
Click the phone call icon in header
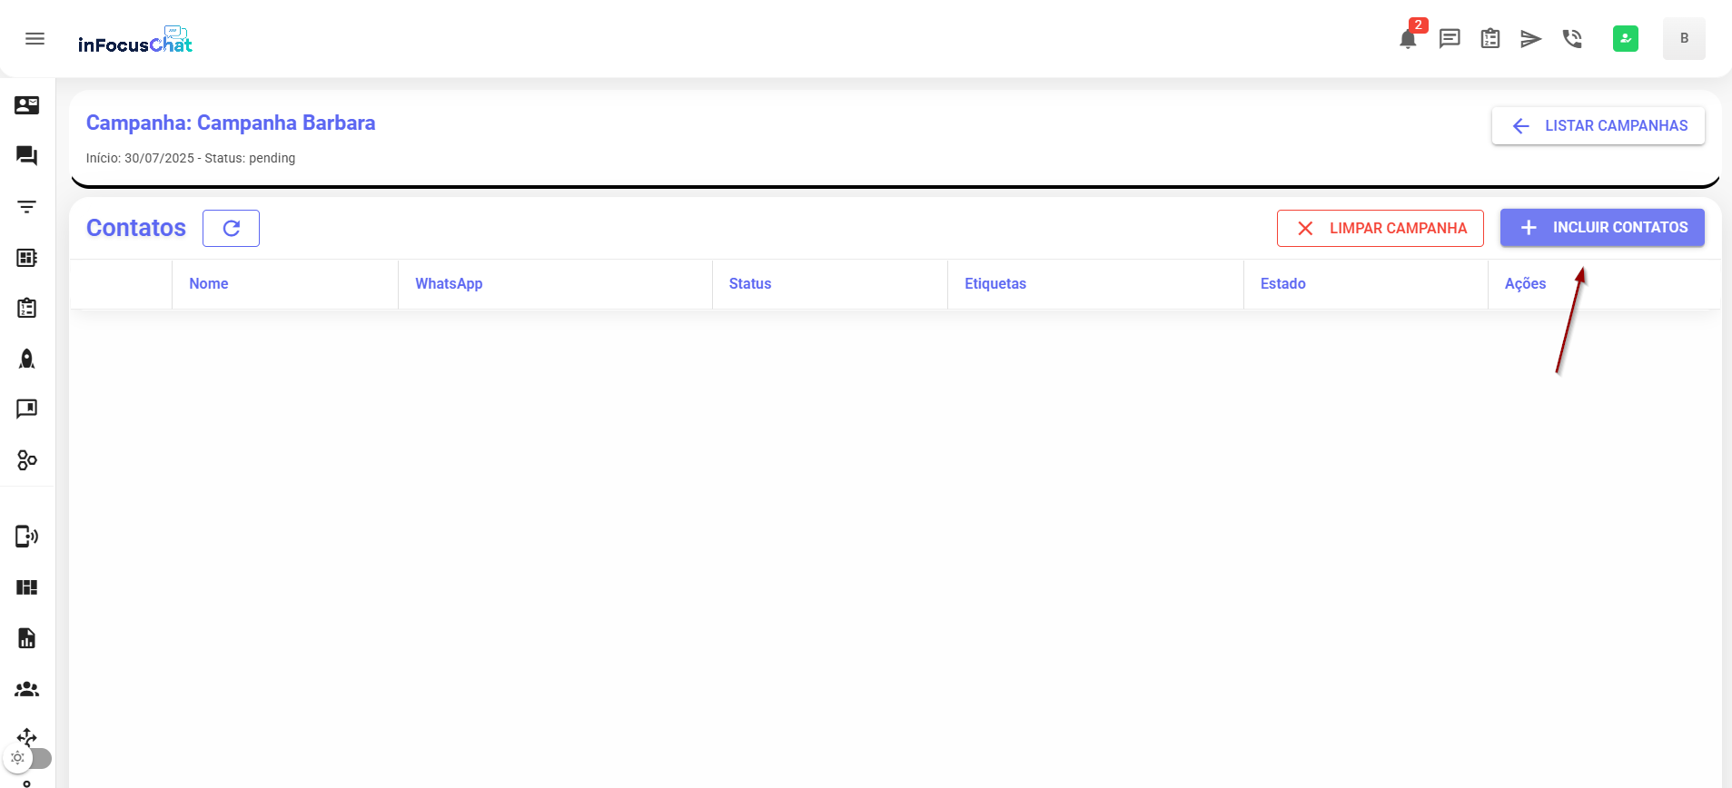1572,39
